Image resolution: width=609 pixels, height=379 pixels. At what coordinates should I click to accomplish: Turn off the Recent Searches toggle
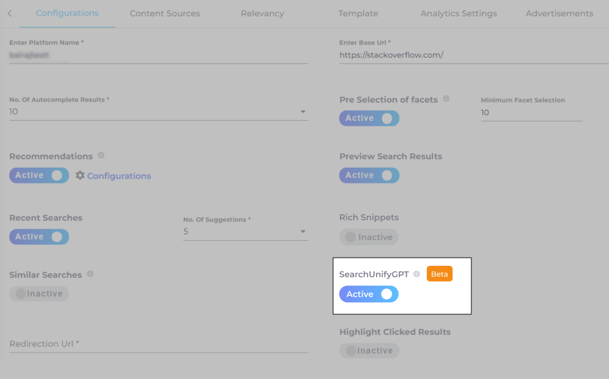coord(39,237)
